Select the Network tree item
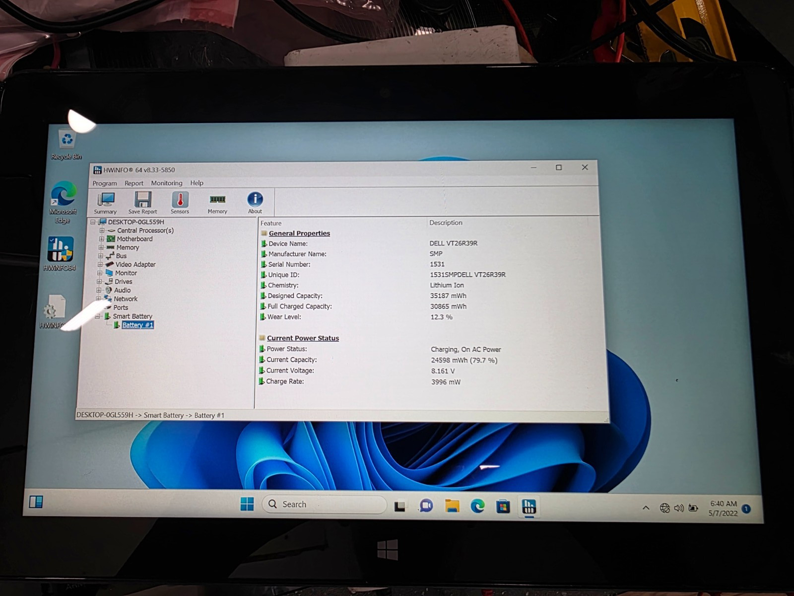Screen dimensions: 794x596 [126, 299]
